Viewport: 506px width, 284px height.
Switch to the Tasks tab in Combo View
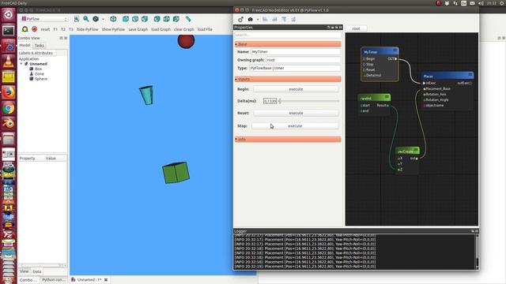tap(40, 46)
